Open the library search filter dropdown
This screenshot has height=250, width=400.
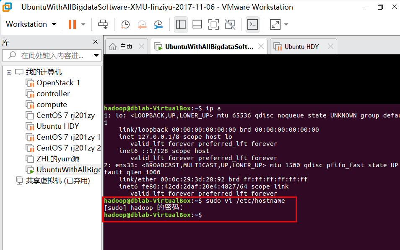96,56
